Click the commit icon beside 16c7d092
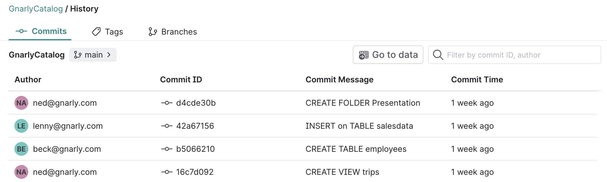The width and height of the screenshot is (607, 182). [167, 172]
